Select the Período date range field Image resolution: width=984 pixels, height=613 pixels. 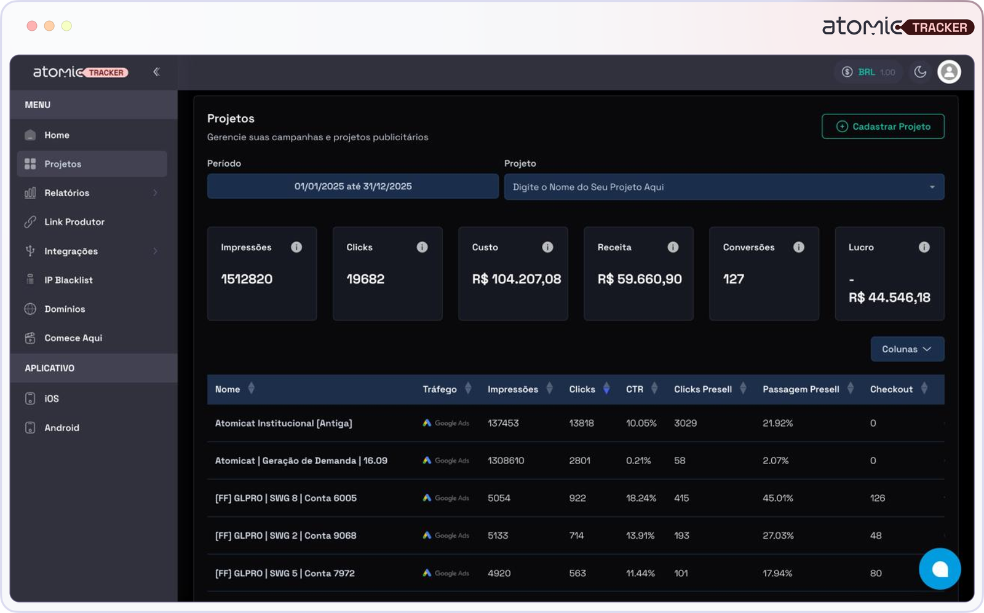(x=352, y=186)
